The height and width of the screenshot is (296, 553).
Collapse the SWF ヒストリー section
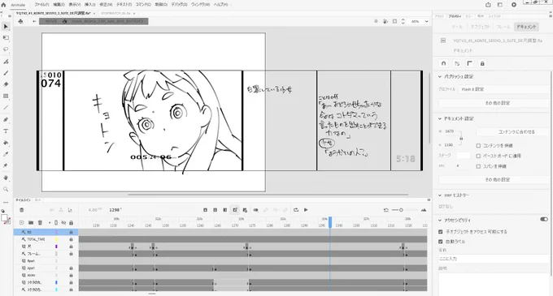click(x=440, y=195)
